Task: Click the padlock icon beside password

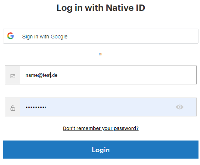Action: (x=13, y=108)
